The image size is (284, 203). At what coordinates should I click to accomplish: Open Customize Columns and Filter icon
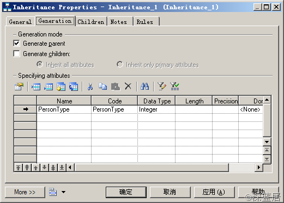[161, 87]
